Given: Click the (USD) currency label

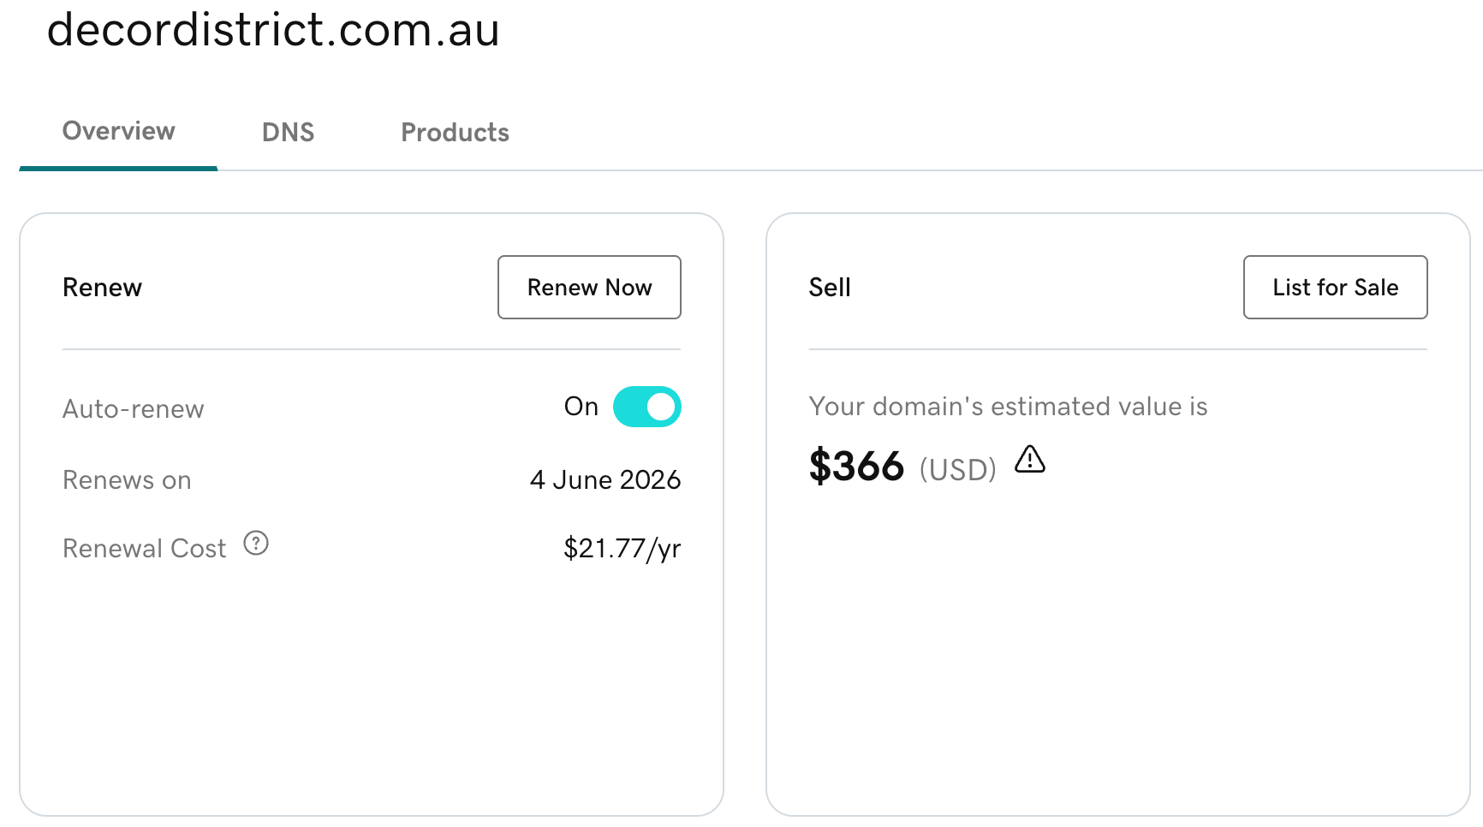Looking at the screenshot, I should (x=958, y=470).
